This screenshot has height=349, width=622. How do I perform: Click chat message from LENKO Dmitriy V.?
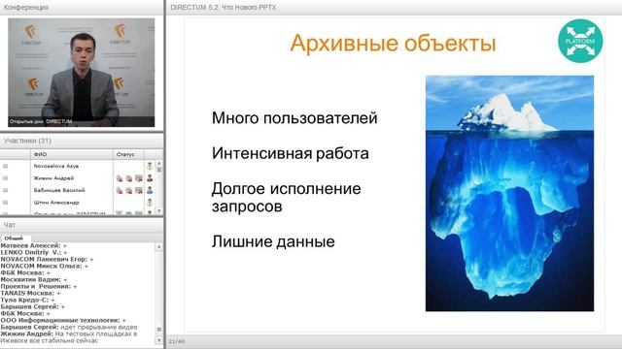click(34, 252)
